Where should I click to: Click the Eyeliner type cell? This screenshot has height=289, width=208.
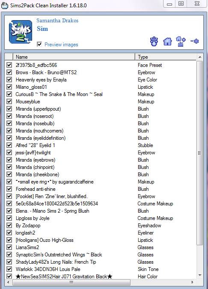point(146,232)
